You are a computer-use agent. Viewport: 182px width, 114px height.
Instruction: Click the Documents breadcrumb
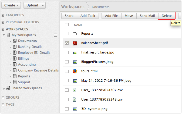coord(100,7)
